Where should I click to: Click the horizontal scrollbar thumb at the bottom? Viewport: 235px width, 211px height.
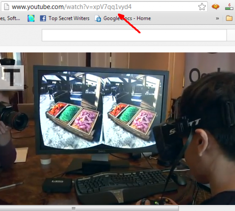89,208
